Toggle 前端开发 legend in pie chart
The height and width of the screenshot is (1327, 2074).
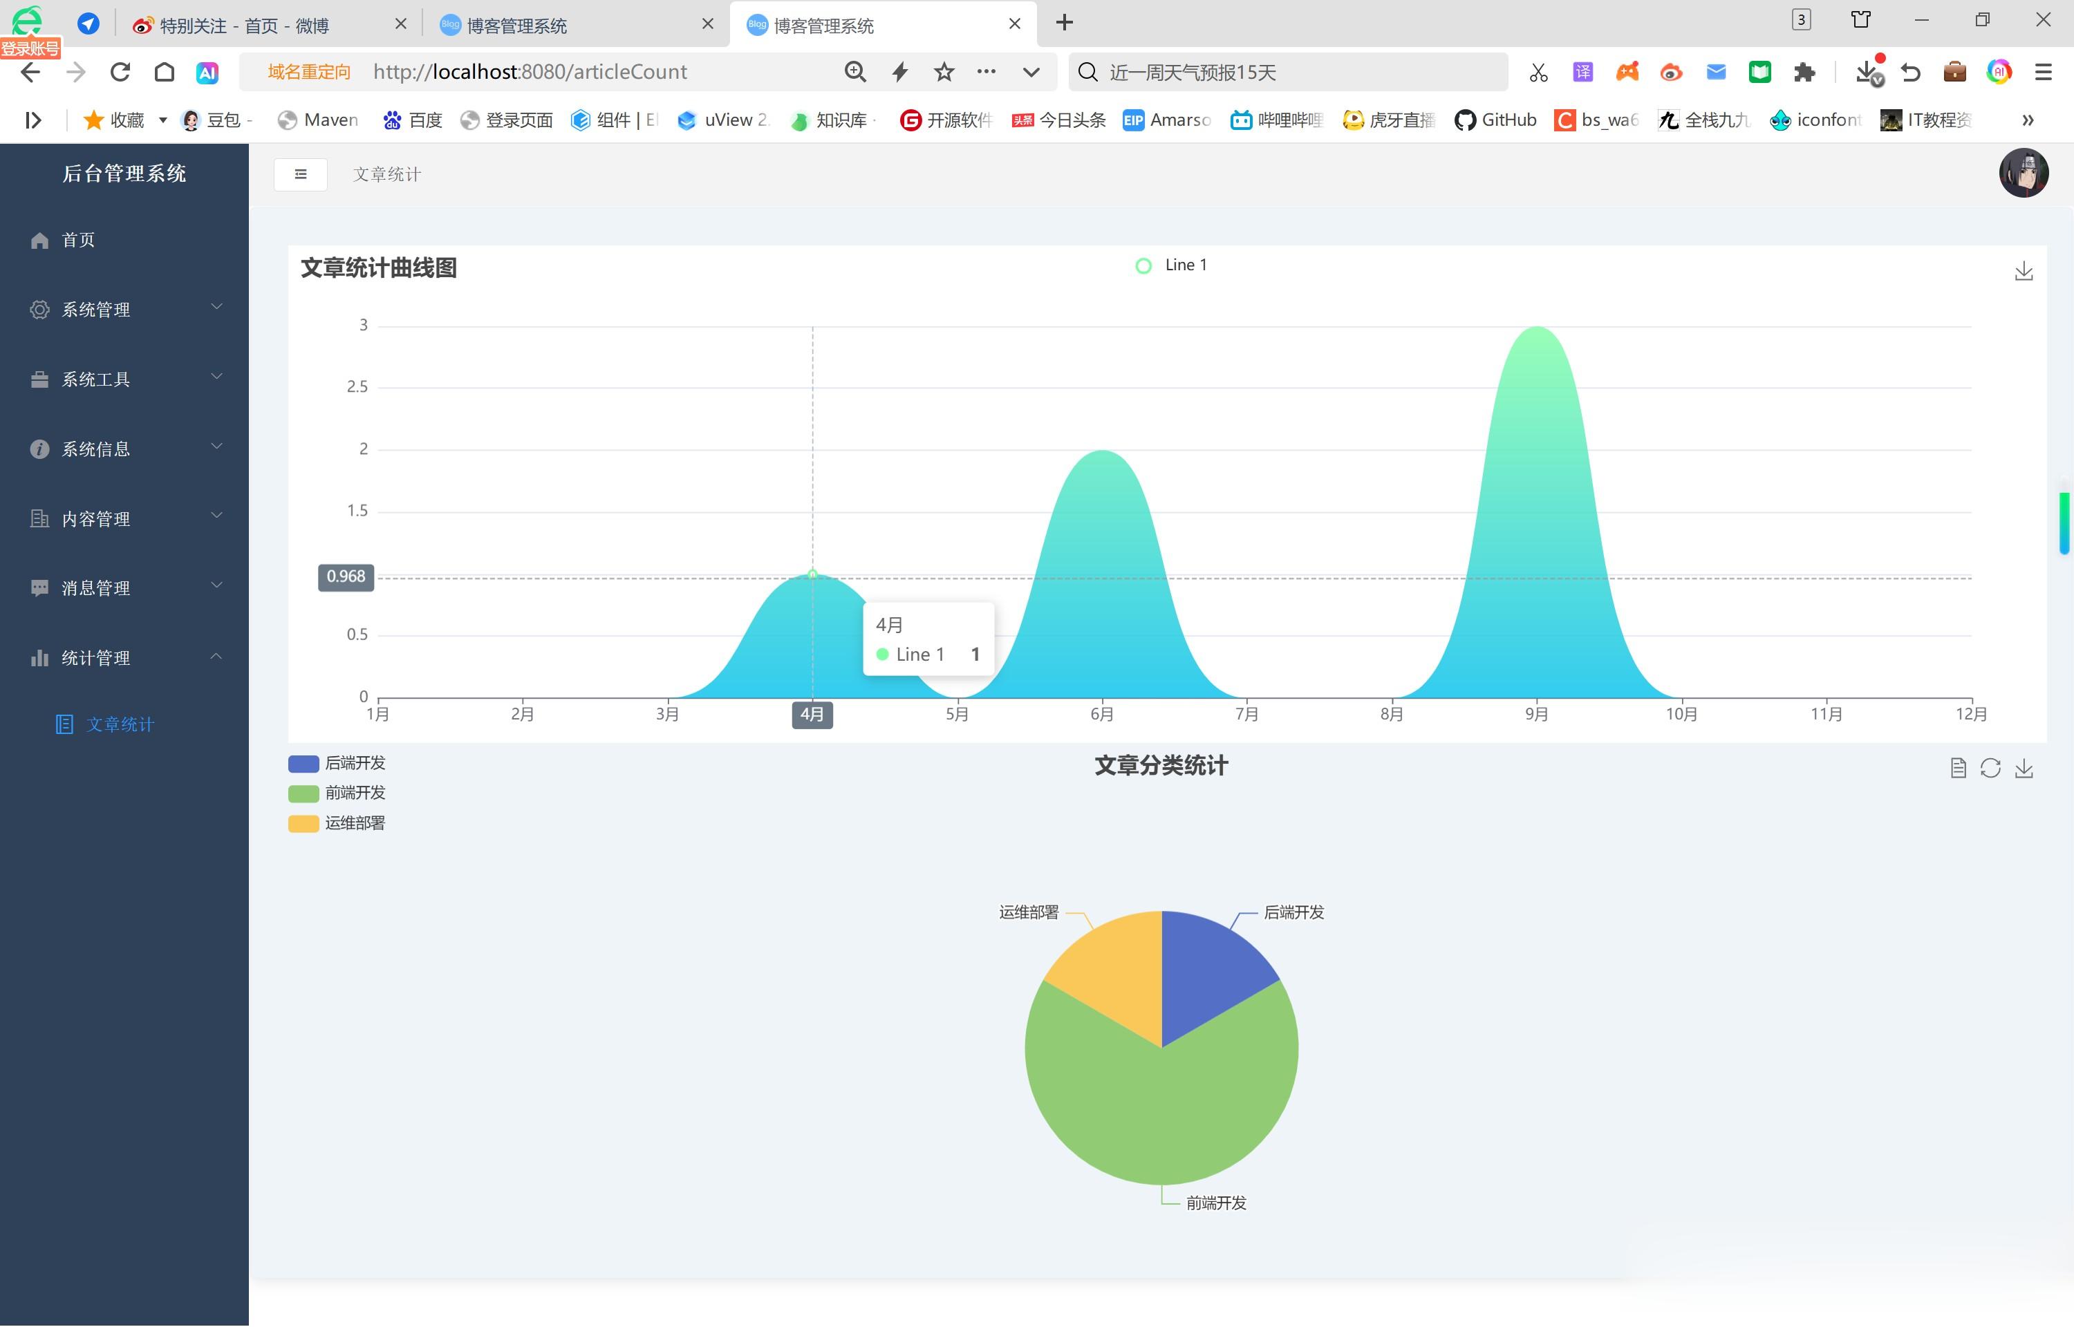[x=337, y=793]
